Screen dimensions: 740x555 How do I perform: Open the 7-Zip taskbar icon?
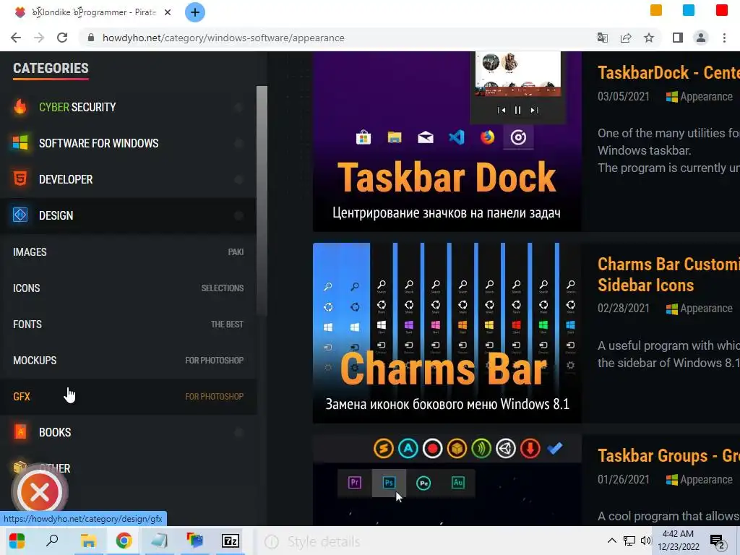231,541
